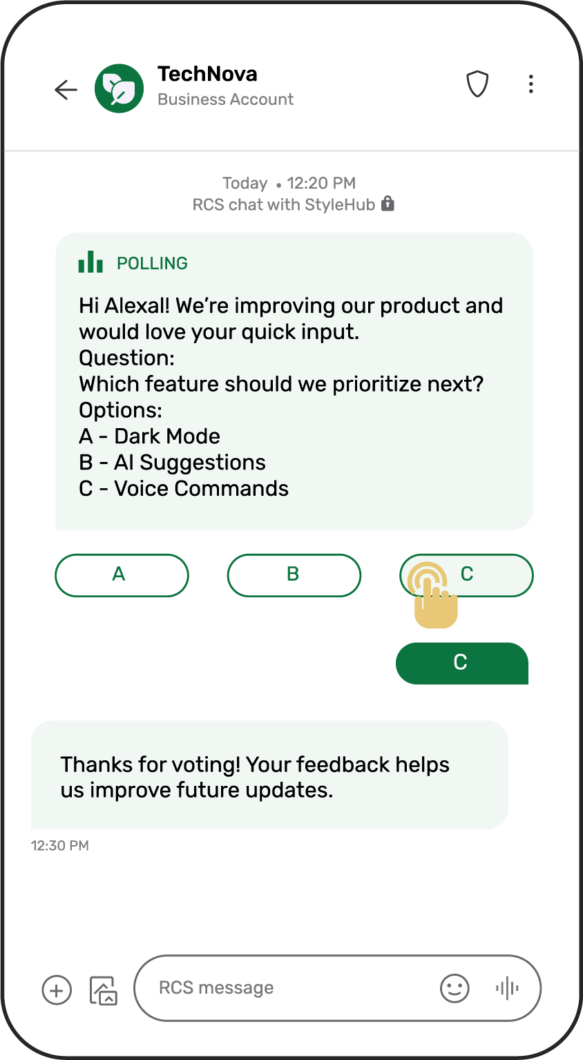Click the lock icon beside StyleHub

(x=388, y=204)
